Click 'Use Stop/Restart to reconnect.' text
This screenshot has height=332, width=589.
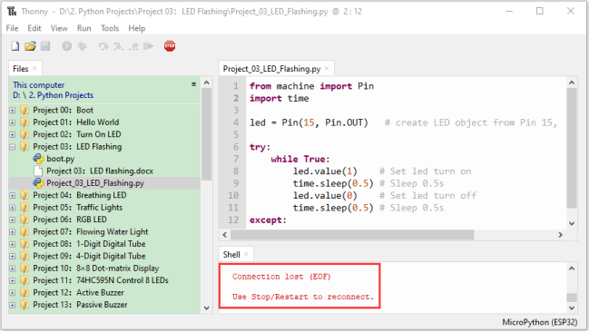coord(303,297)
